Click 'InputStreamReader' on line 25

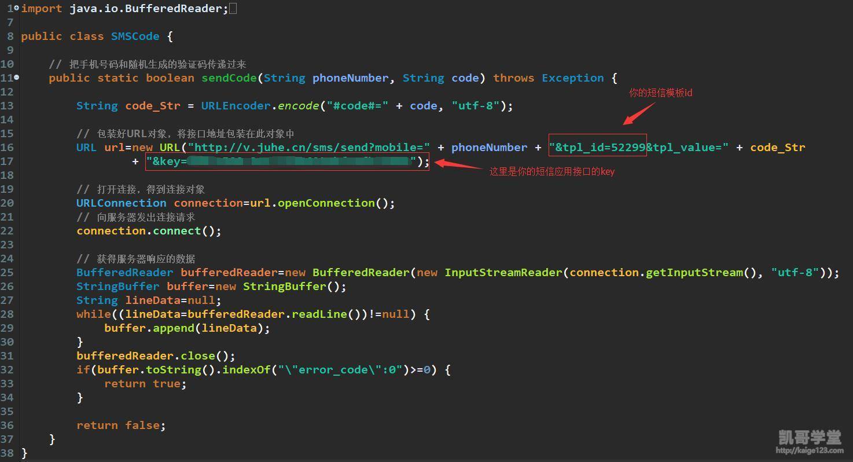coord(503,273)
